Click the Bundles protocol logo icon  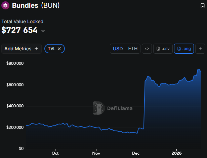coord(5,5)
